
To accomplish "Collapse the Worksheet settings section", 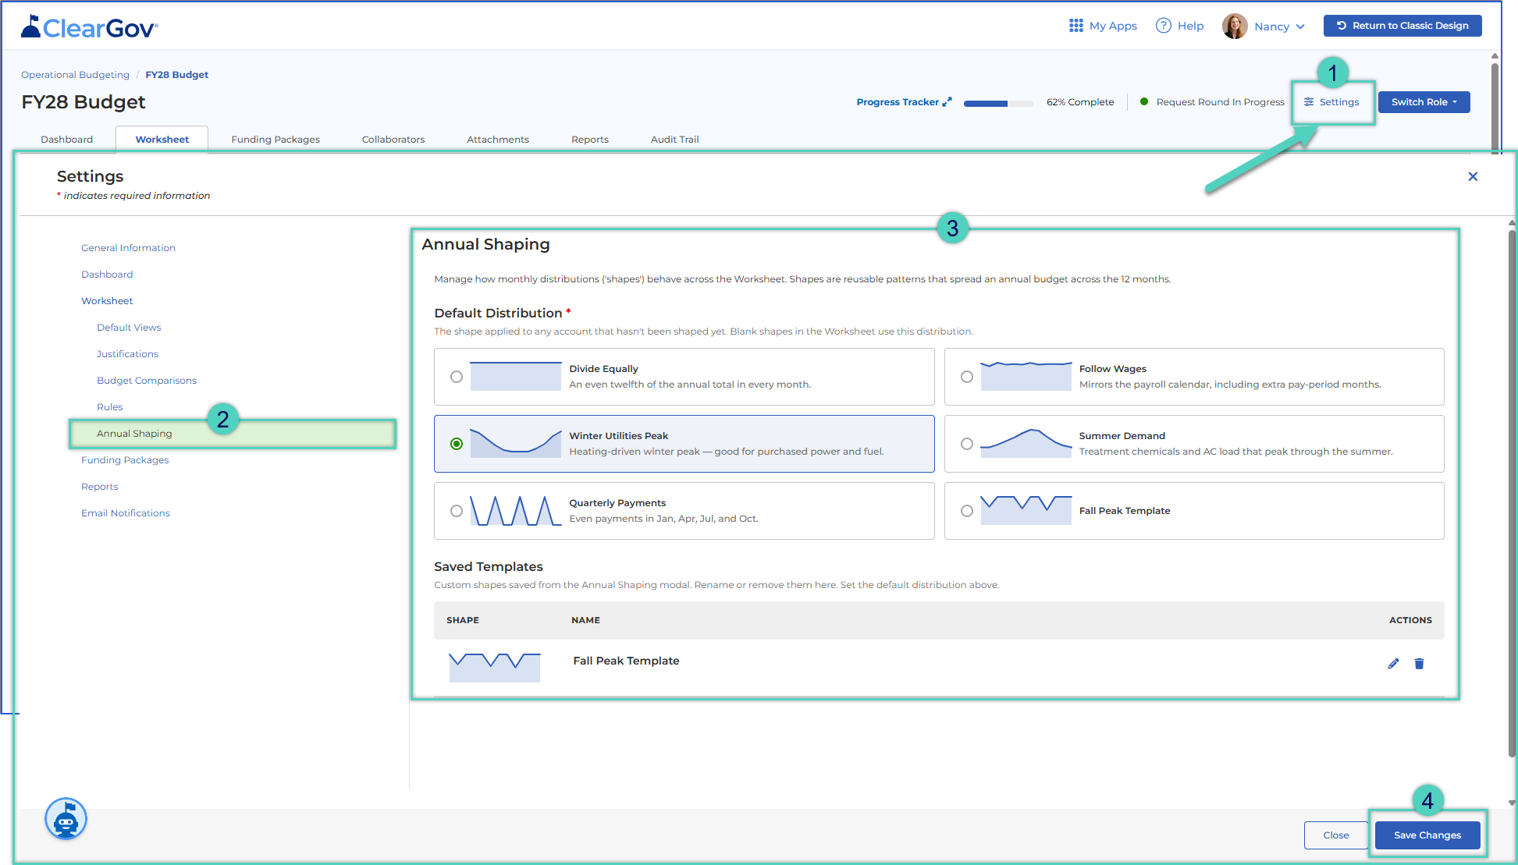I will click(x=107, y=301).
